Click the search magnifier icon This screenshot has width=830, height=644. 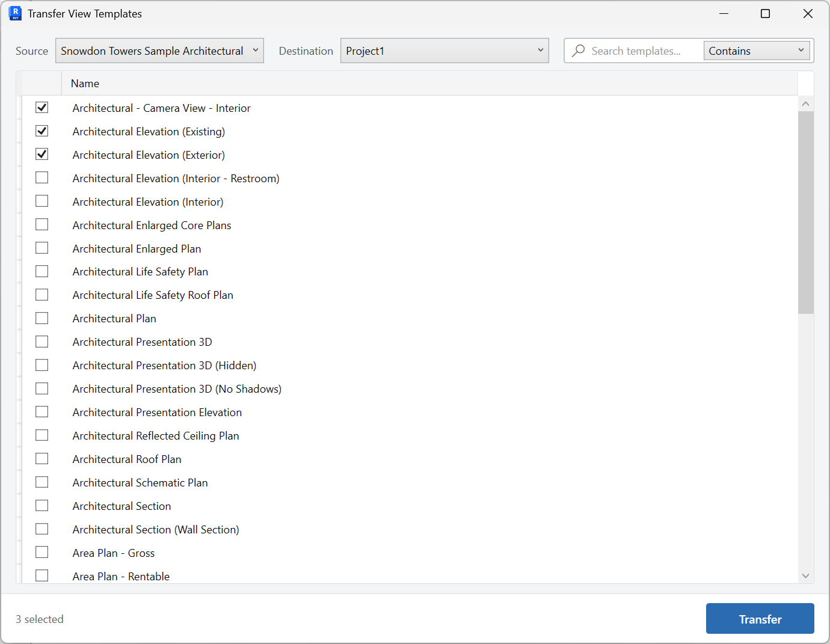tap(578, 51)
